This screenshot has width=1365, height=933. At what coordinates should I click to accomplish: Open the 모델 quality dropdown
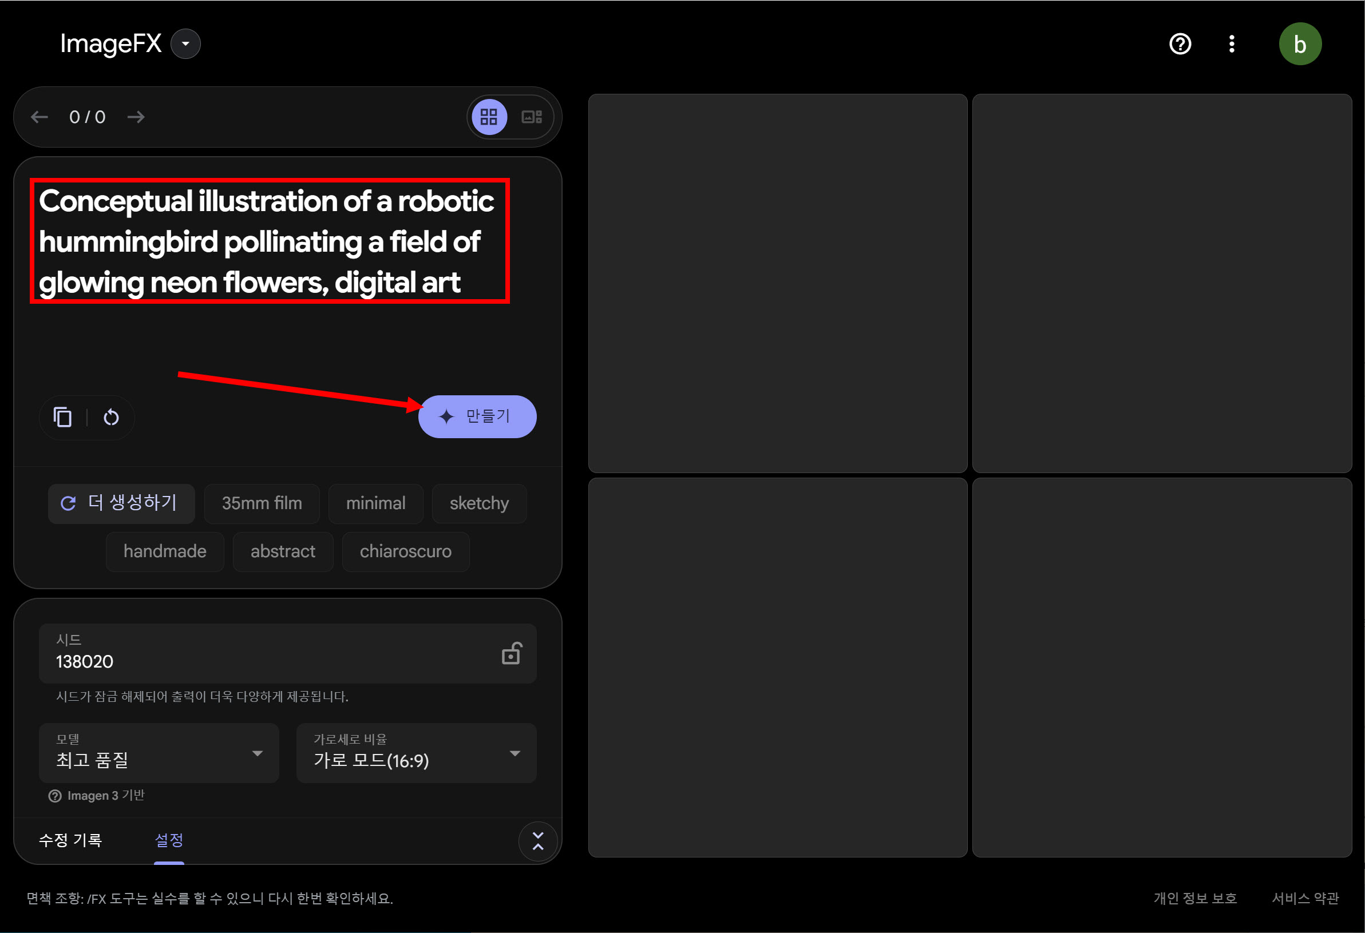[x=159, y=753]
